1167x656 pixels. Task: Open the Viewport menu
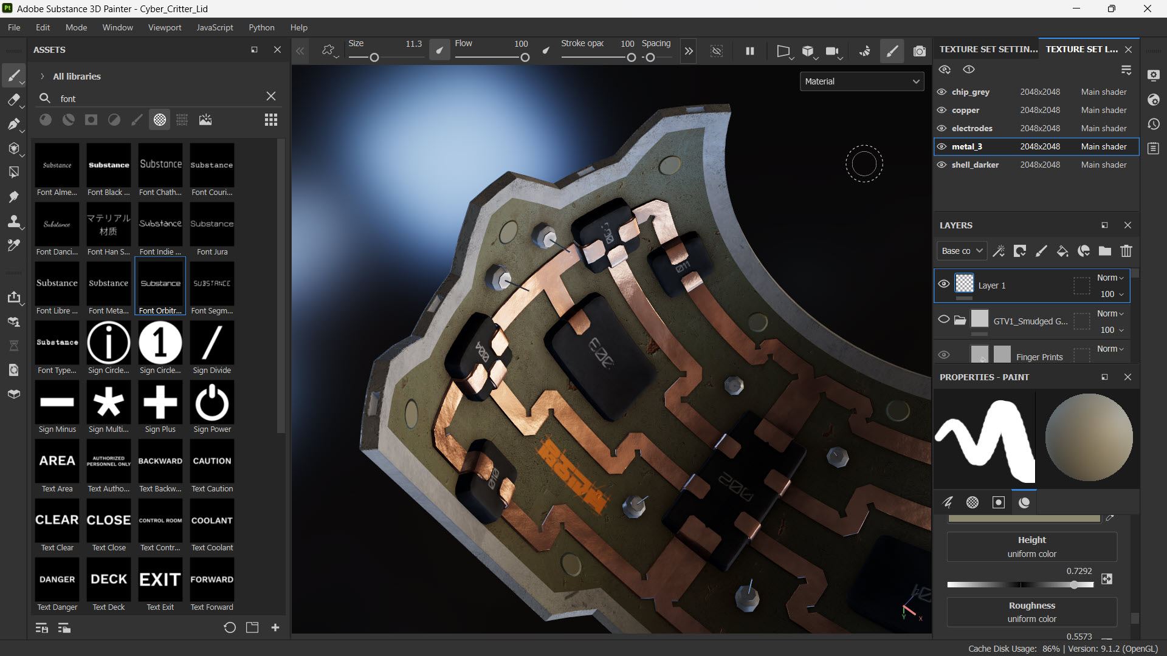click(165, 27)
